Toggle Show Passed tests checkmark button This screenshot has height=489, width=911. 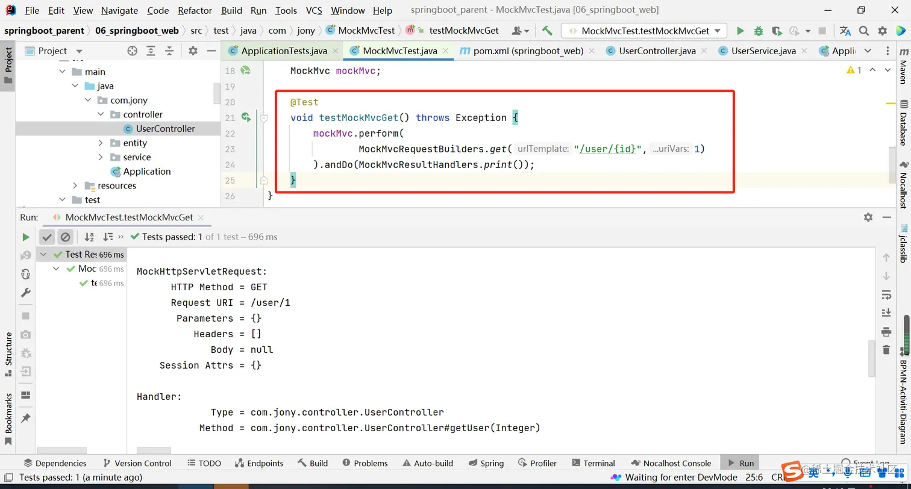pyautogui.click(x=47, y=237)
